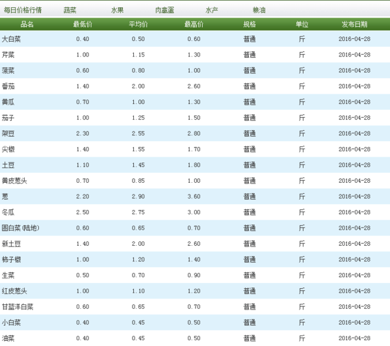390x346 pixels.
Task: Click 斤 unit in 黄瓜 row
Action: tap(302, 102)
